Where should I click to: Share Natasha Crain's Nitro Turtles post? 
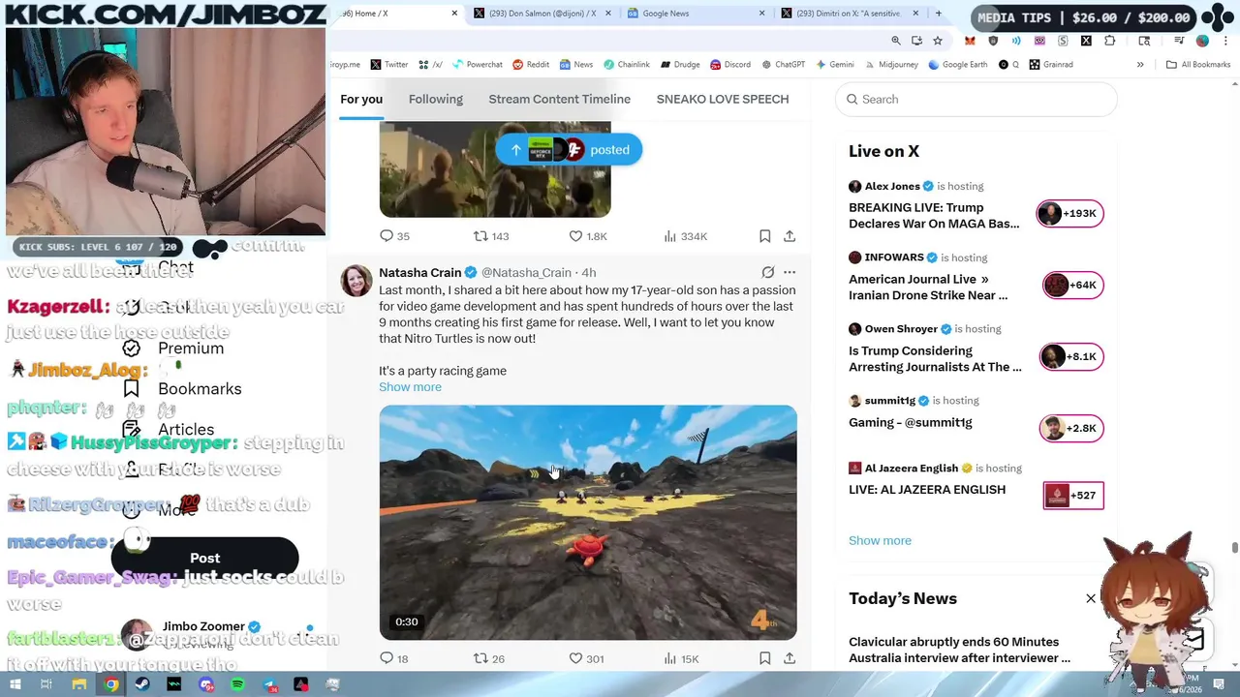pos(790,658)
